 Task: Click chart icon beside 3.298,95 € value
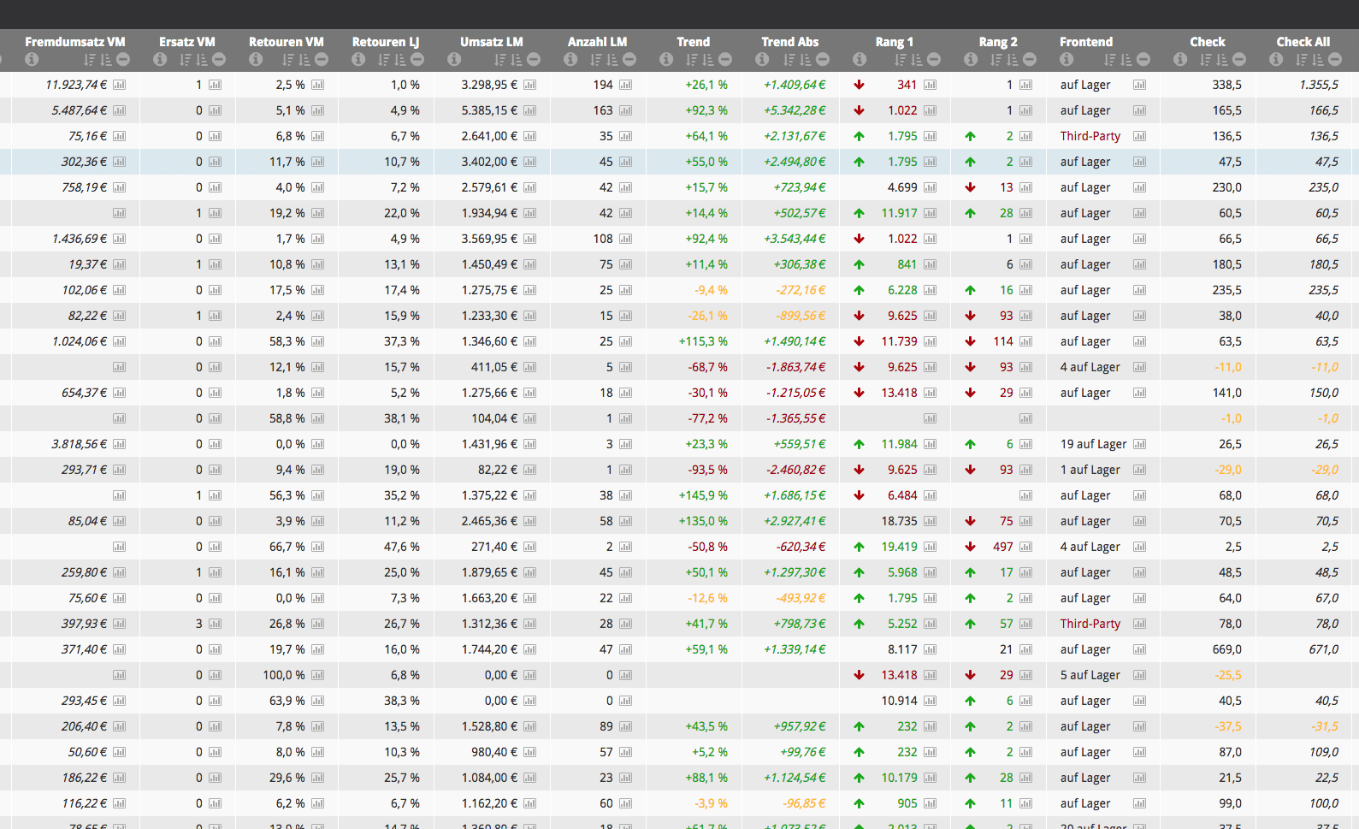[530, 85]
